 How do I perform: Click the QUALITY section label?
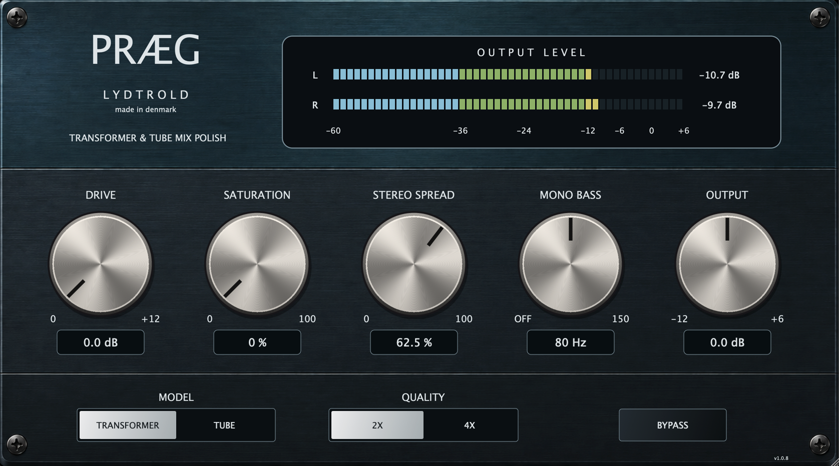423,397
